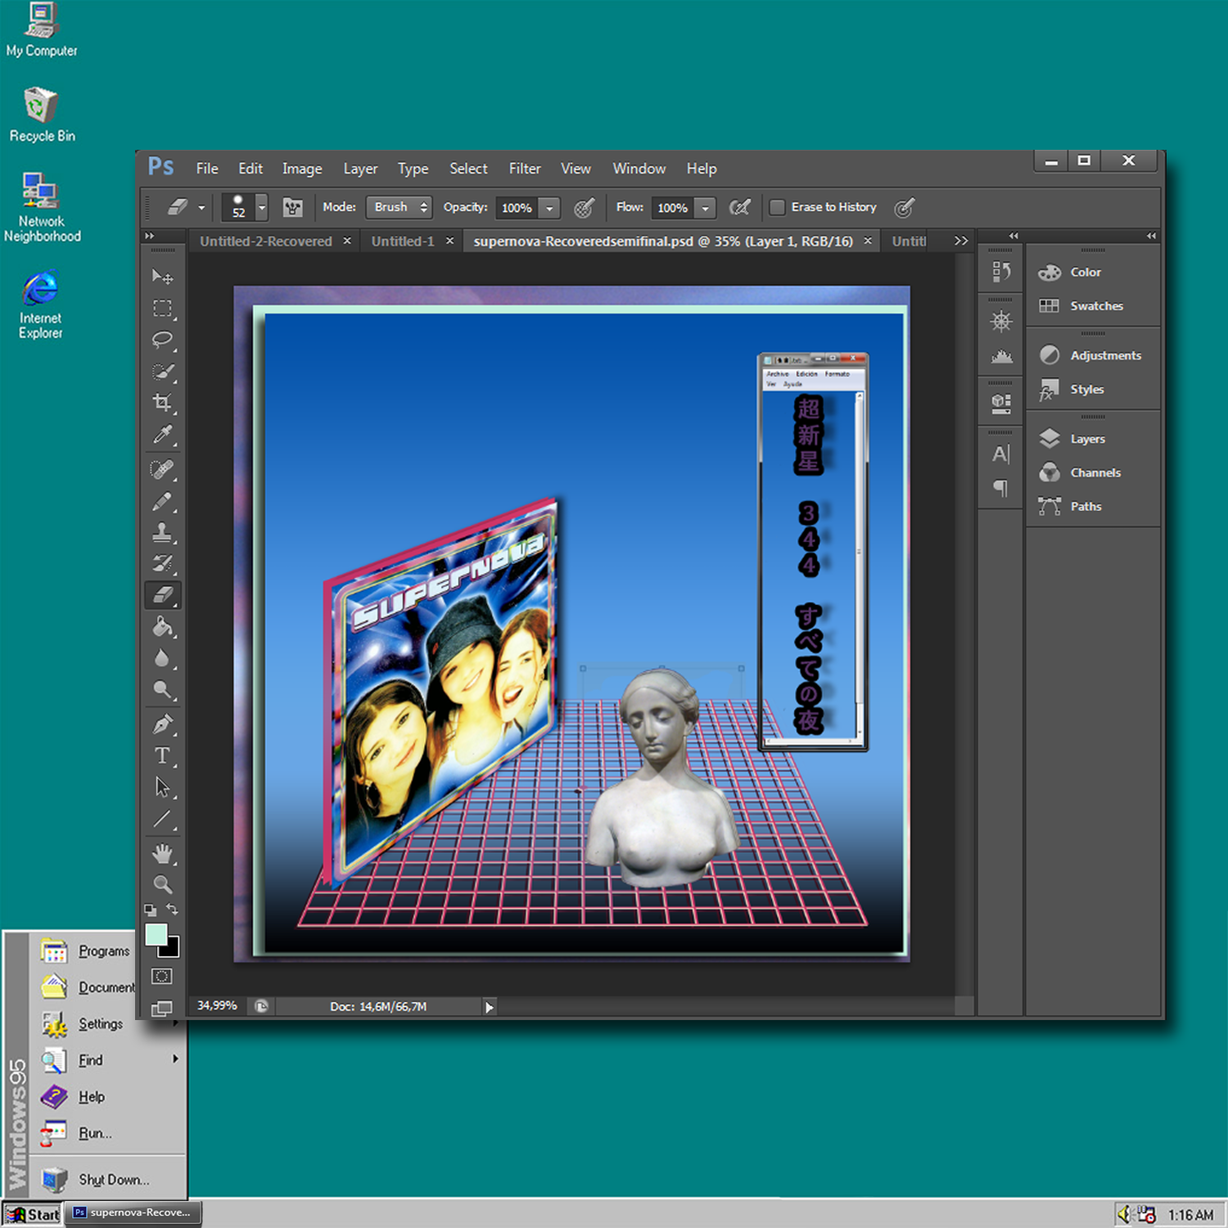Switch to the Untitled-2-Recovered tab

pyautogui.click(x=266, y=242)
